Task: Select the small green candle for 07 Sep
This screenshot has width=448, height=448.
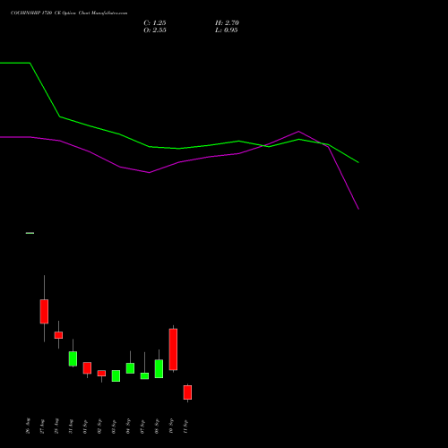Action: pyautogui.click(x=144, y=376)
